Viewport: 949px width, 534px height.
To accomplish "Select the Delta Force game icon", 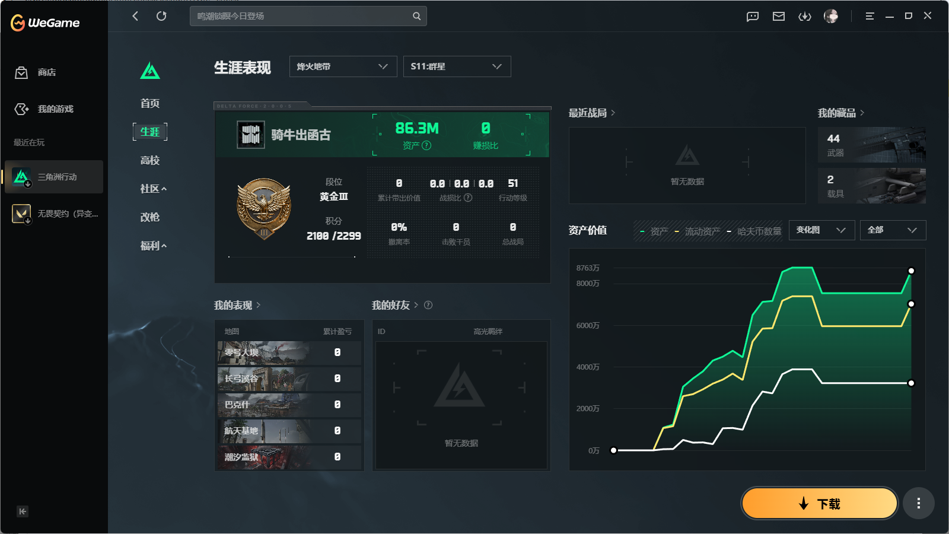I will (x=21, y=177).
